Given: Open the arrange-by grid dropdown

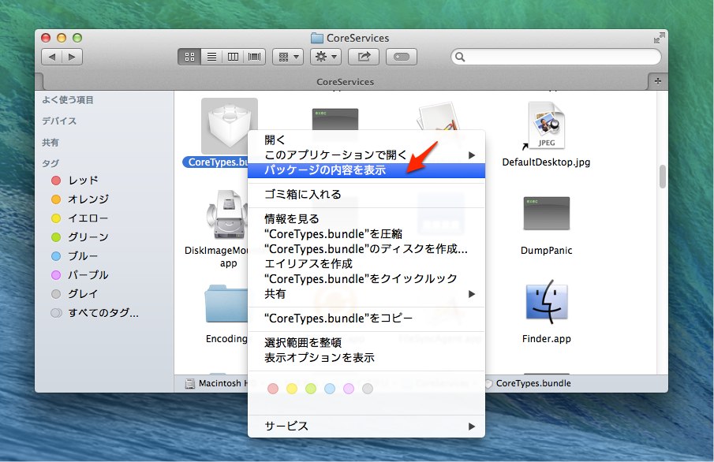Looking at the screenshot, I should pyautogui.click(x=288, y=57).
